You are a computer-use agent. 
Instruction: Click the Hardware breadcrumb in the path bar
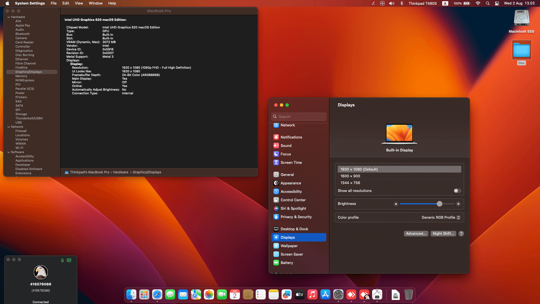point(120,172)
